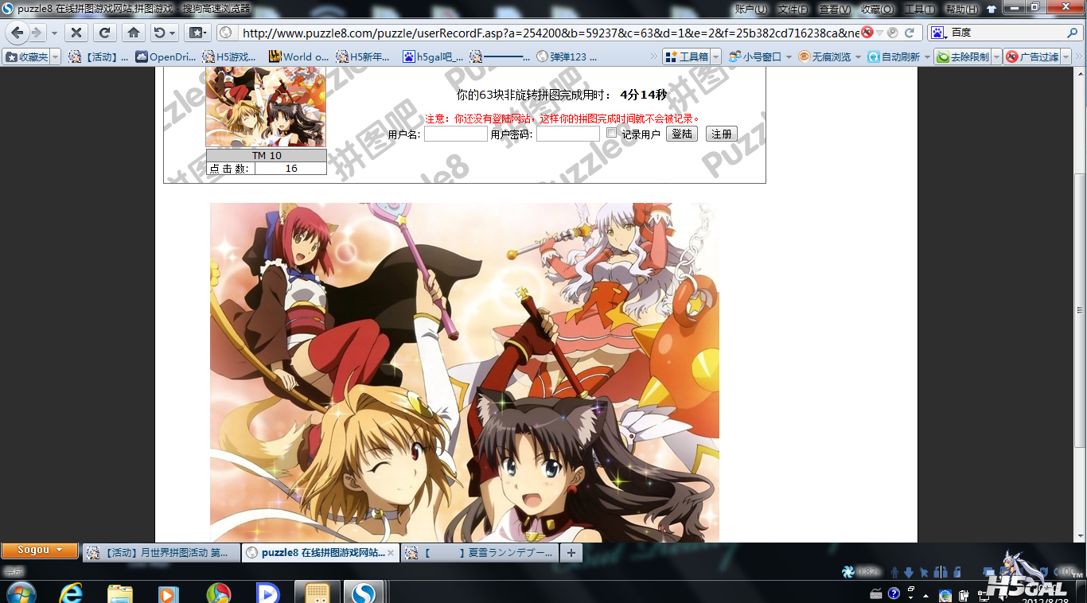Open the OpenDri... bookmark
The image size is (1087, 603).
coord(166,56)
